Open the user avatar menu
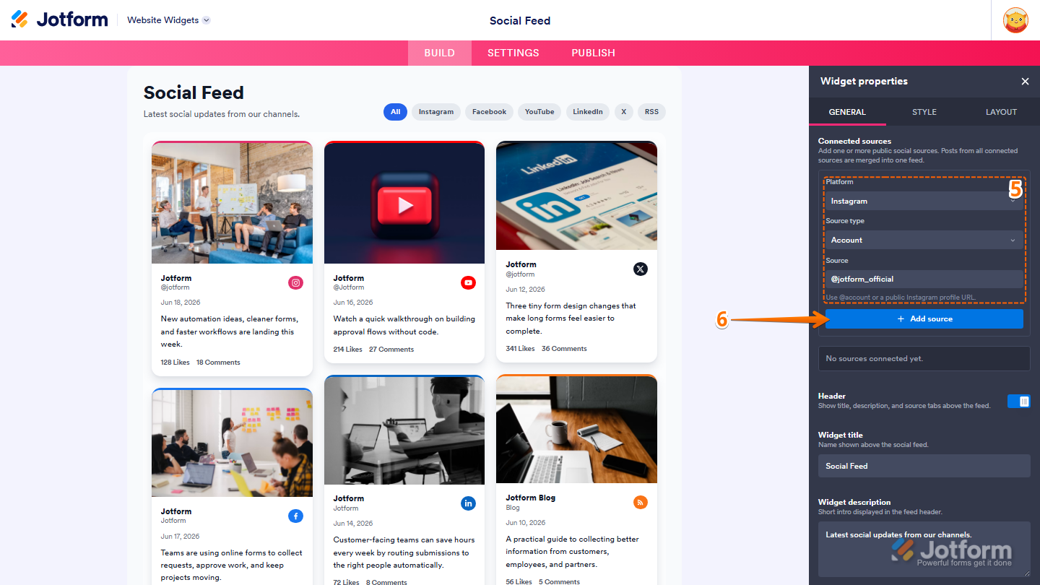This screenshot has width=1040, height=585. pyautogui.click(x=1015, y=19)
